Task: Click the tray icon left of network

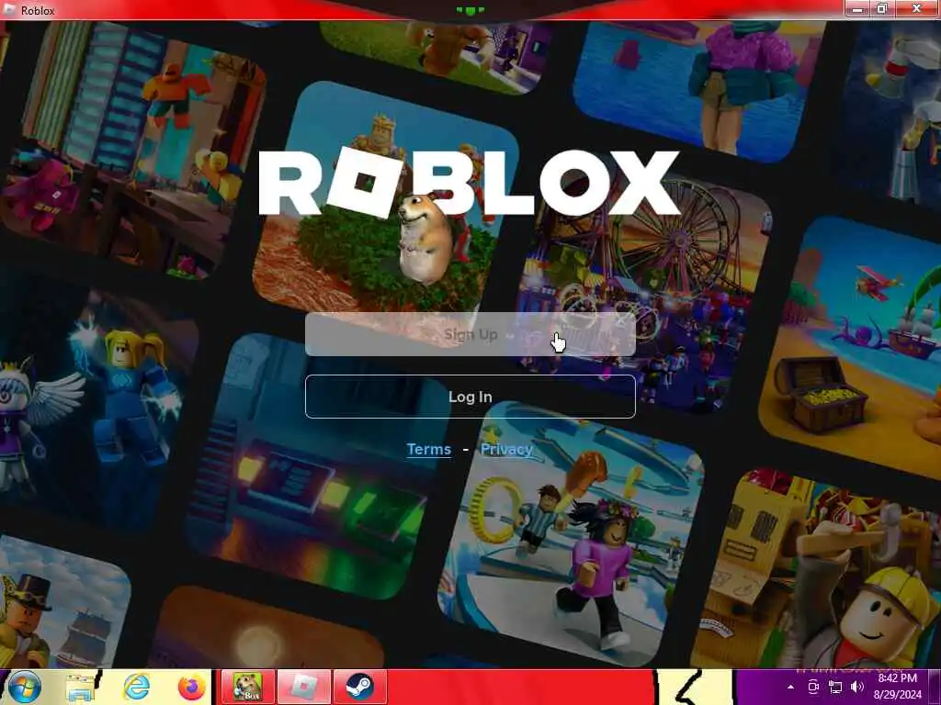Action: point(813,687)
